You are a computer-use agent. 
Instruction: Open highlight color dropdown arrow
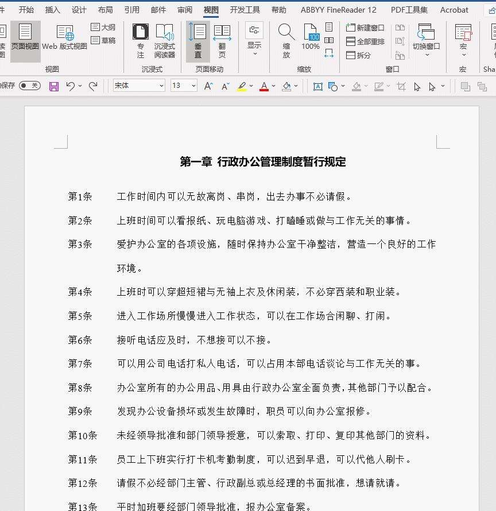click(x=251, y=86)
